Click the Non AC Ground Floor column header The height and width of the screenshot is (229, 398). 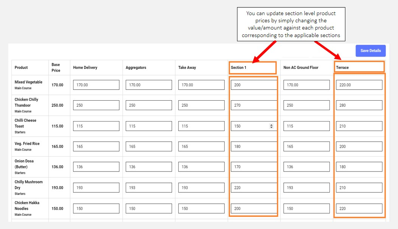point(301,68)
